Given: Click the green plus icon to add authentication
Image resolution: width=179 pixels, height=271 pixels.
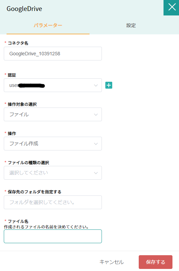Looking at the screenshot, I should point(109,85).
